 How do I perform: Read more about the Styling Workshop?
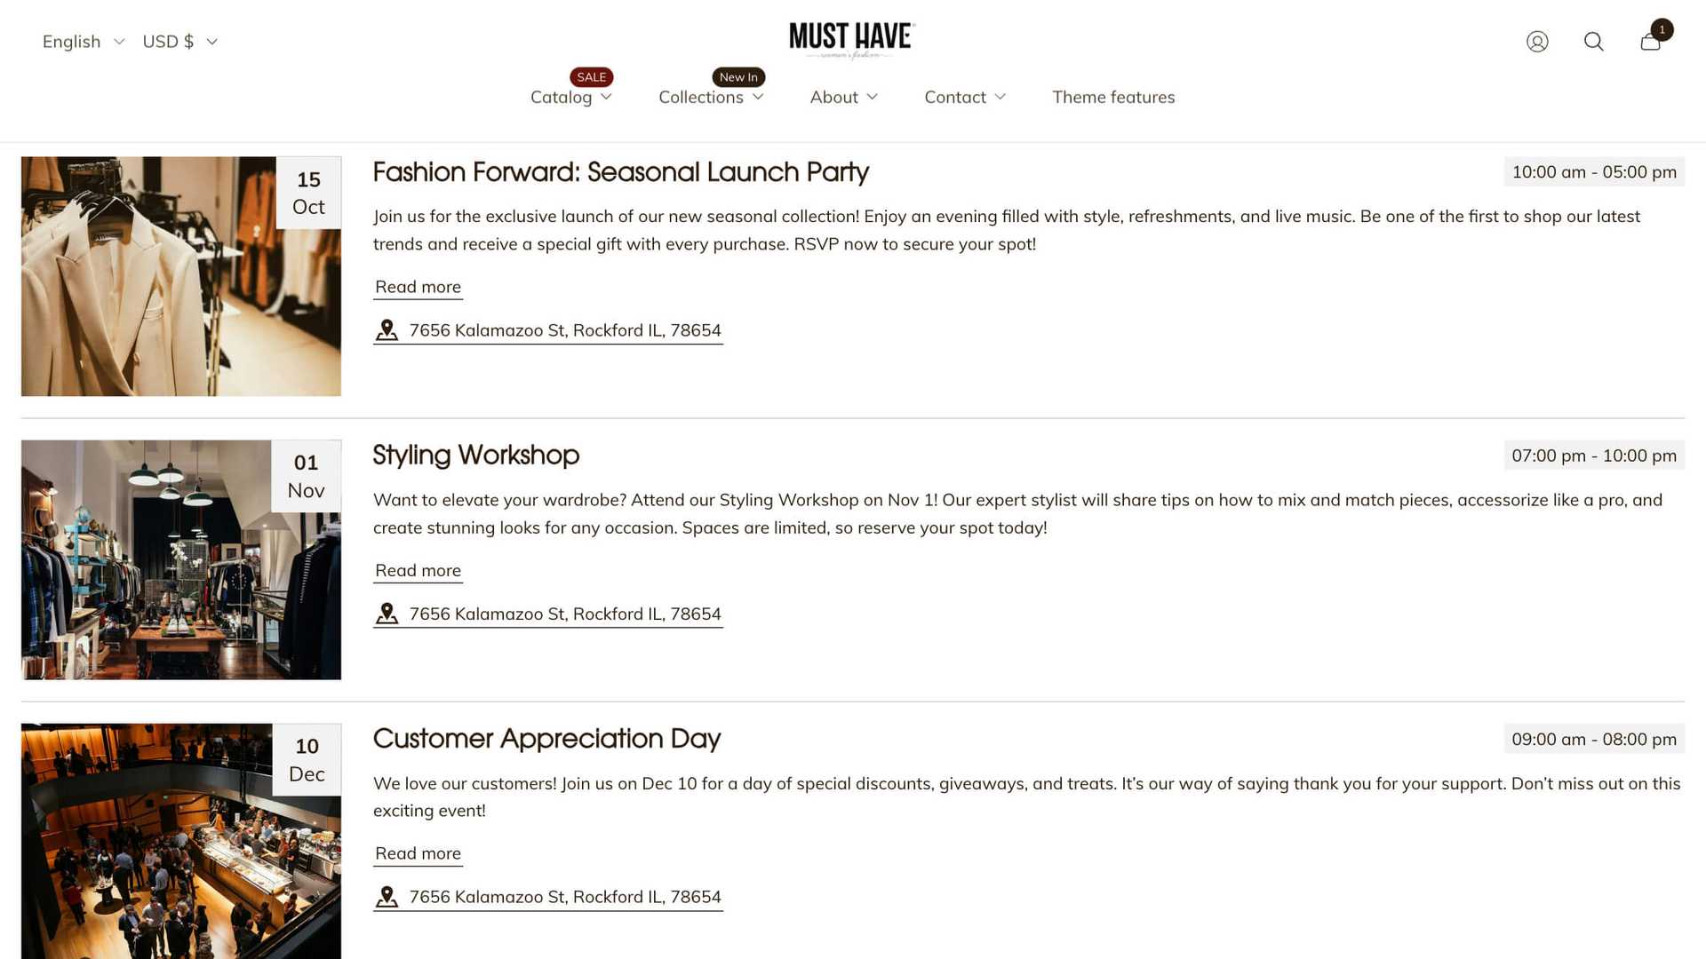[418, 570]
